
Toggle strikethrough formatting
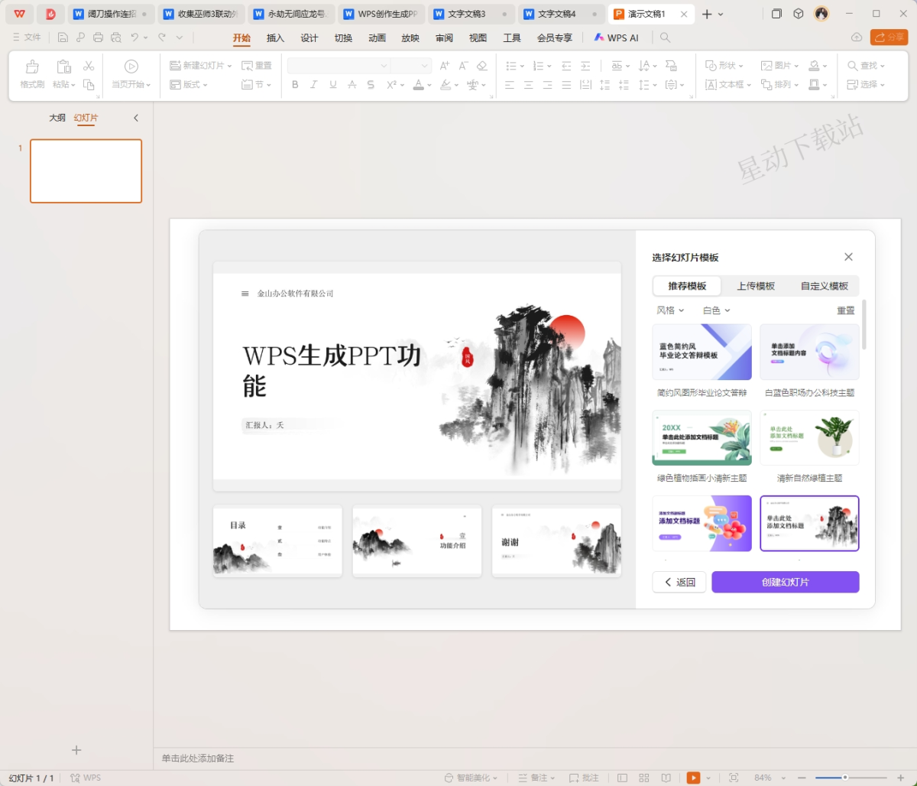(352, 85)
